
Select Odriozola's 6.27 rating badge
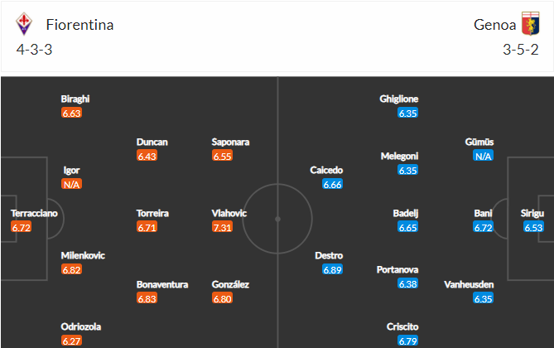[71, 341]
